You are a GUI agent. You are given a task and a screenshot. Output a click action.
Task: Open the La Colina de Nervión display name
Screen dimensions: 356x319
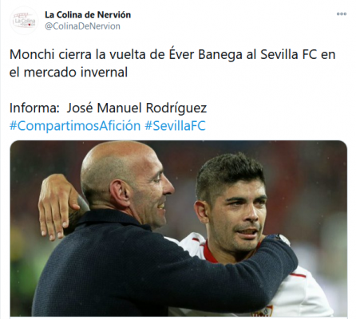(88, 14)
